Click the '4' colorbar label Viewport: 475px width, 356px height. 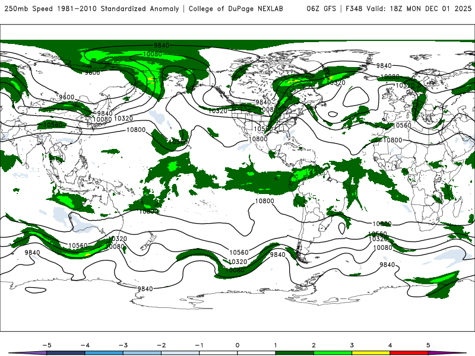(x=390, y=345)
